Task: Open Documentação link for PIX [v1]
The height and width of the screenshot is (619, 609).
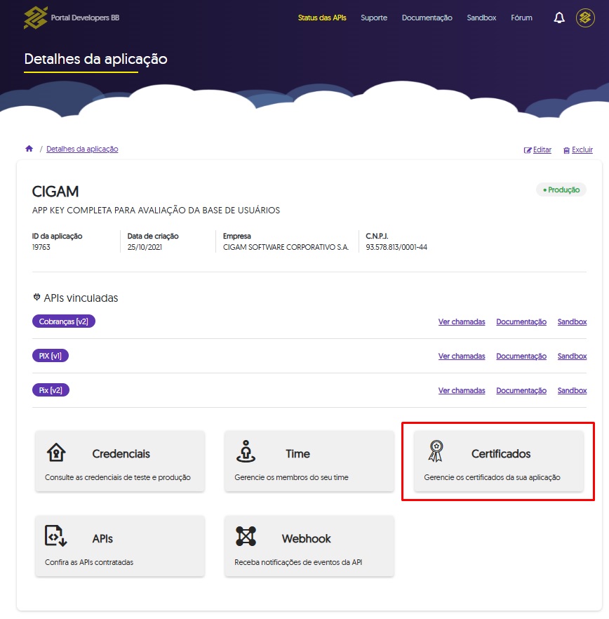Action: (521, 357)
